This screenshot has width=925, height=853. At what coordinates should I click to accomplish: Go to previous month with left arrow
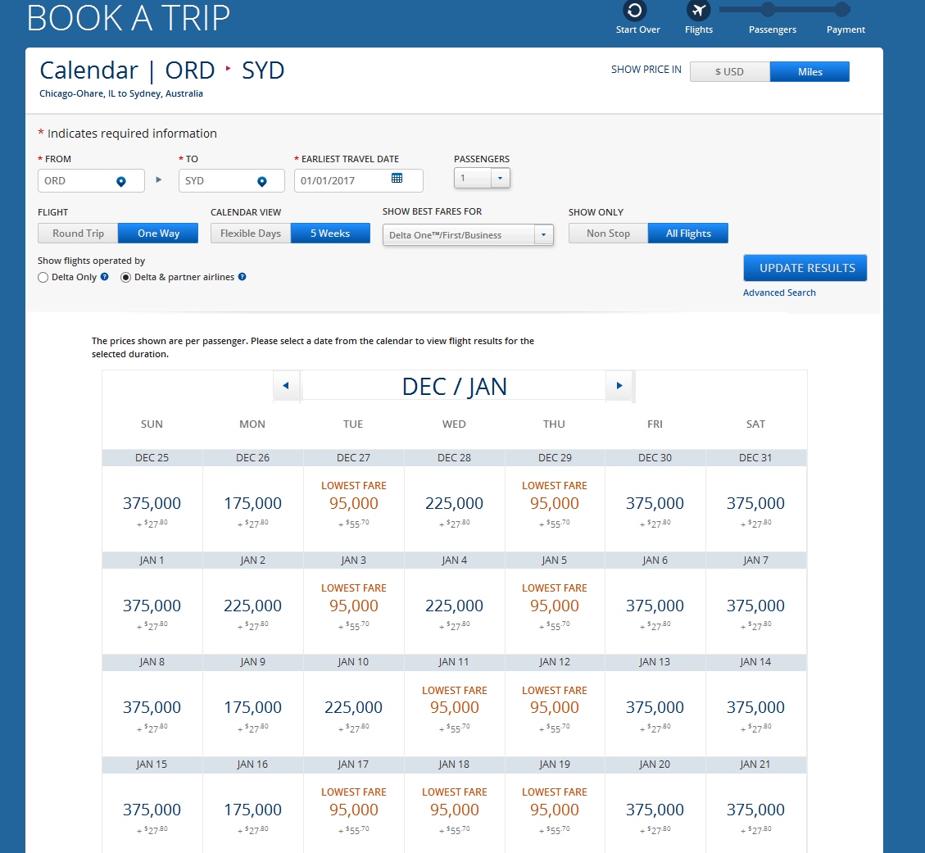(x=286, y=386)
